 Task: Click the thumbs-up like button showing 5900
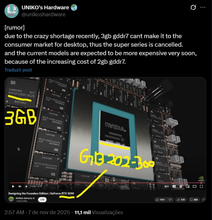[160, 199]
